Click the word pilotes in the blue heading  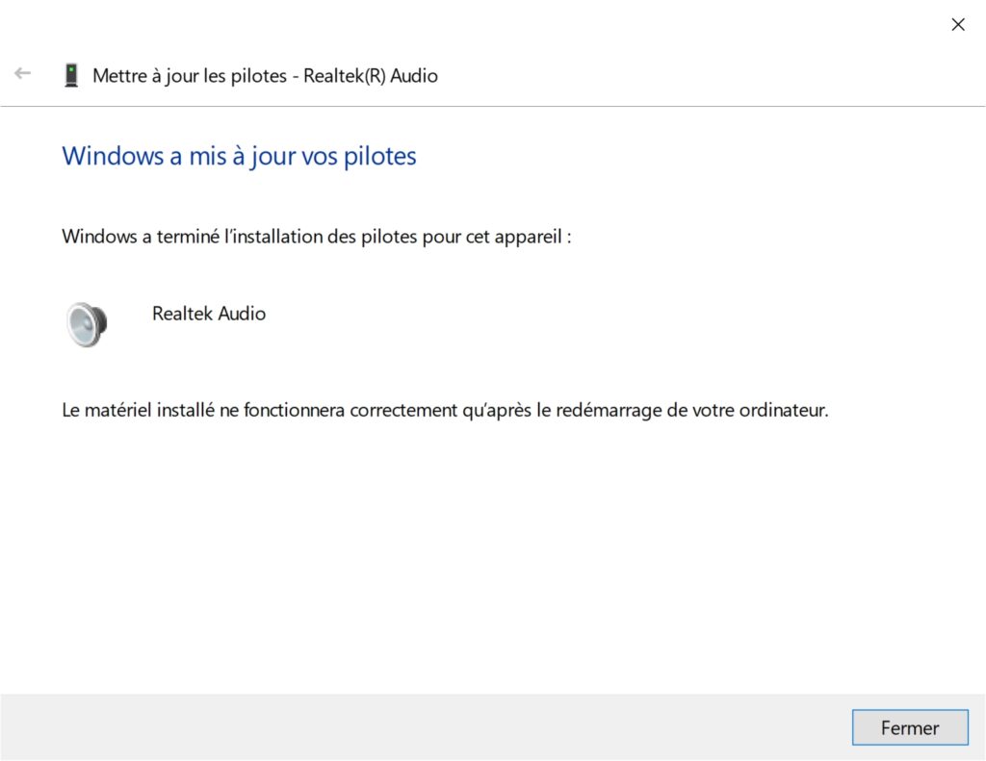coord(379,157)
